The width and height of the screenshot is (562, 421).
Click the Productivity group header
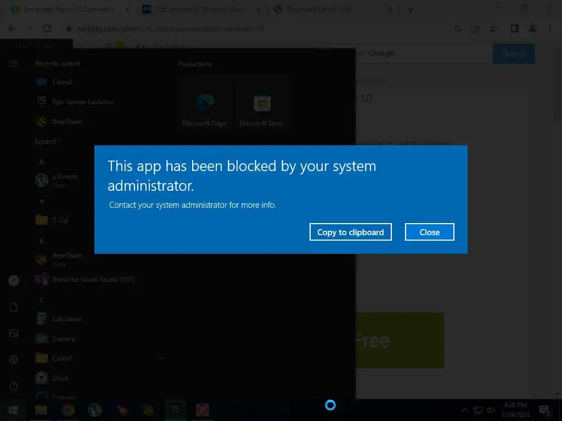(x=195, y=64)
